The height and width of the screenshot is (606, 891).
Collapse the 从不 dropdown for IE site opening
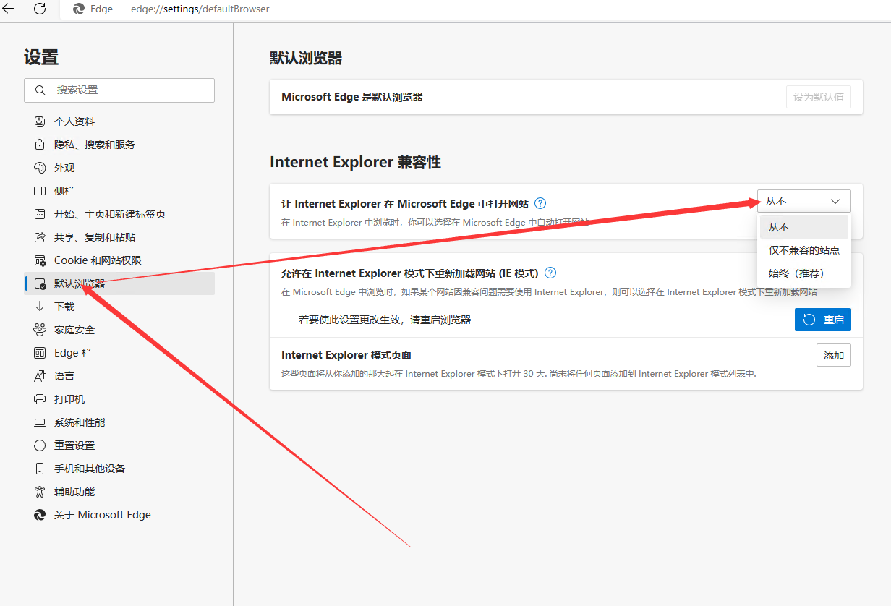(804, 201)
